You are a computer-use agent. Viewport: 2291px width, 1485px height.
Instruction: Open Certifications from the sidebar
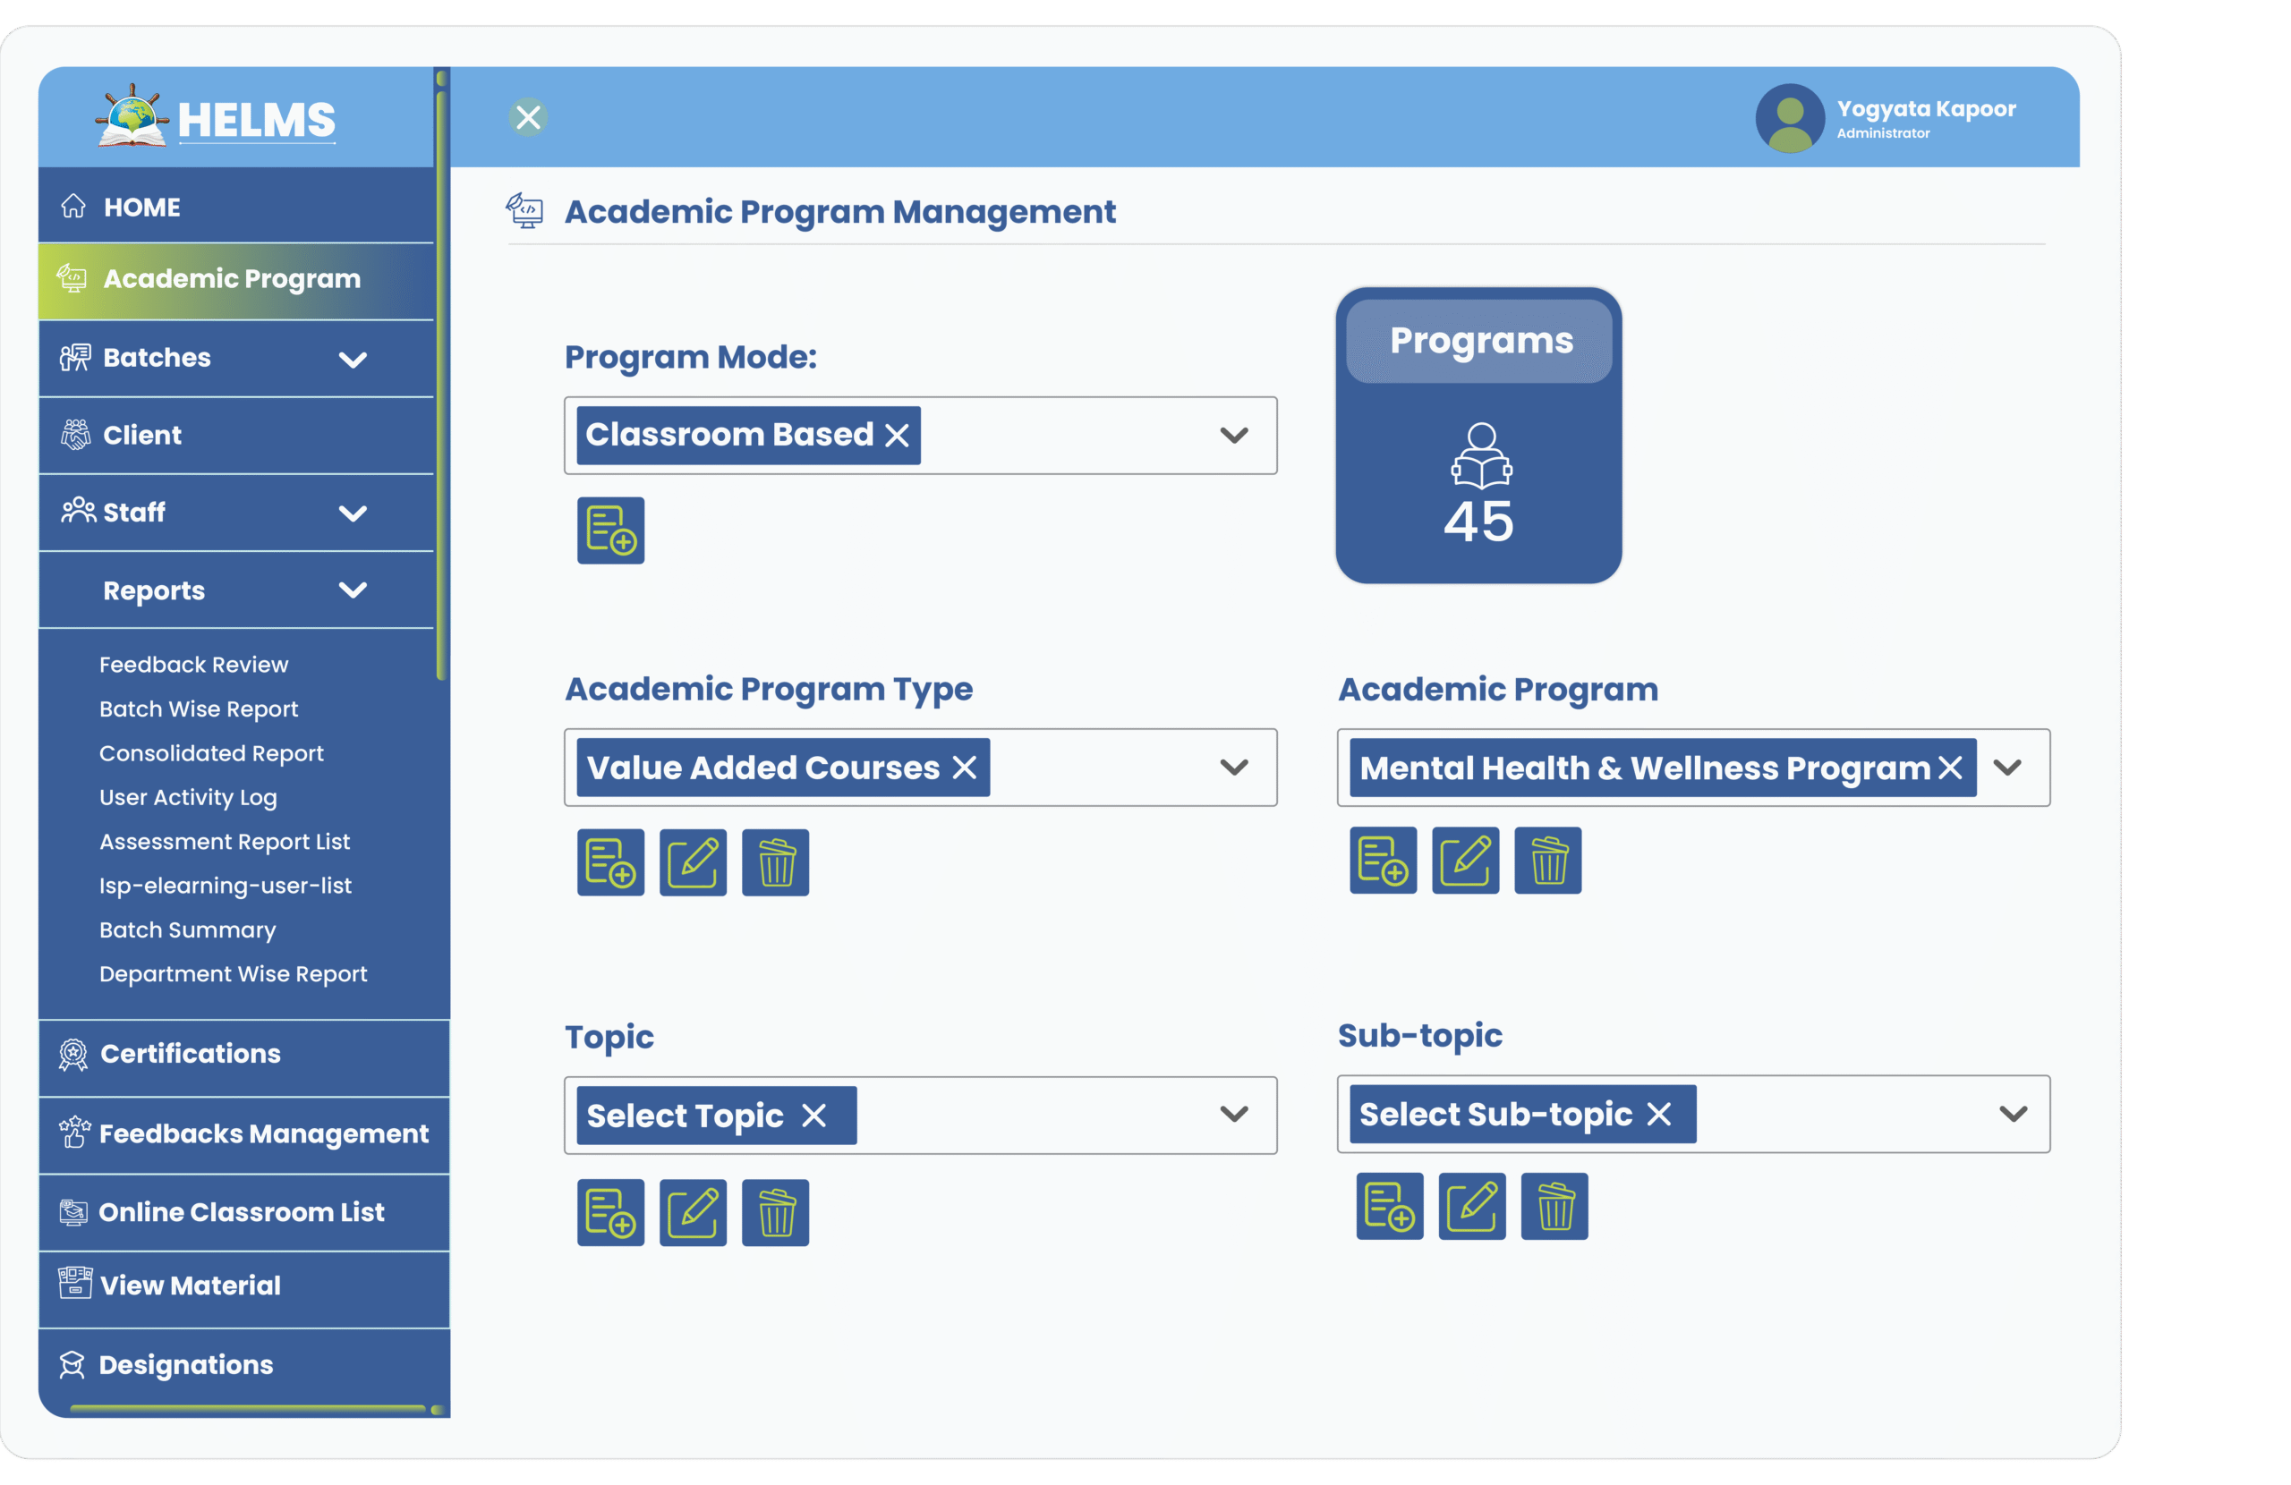(x=190, y=1054)
